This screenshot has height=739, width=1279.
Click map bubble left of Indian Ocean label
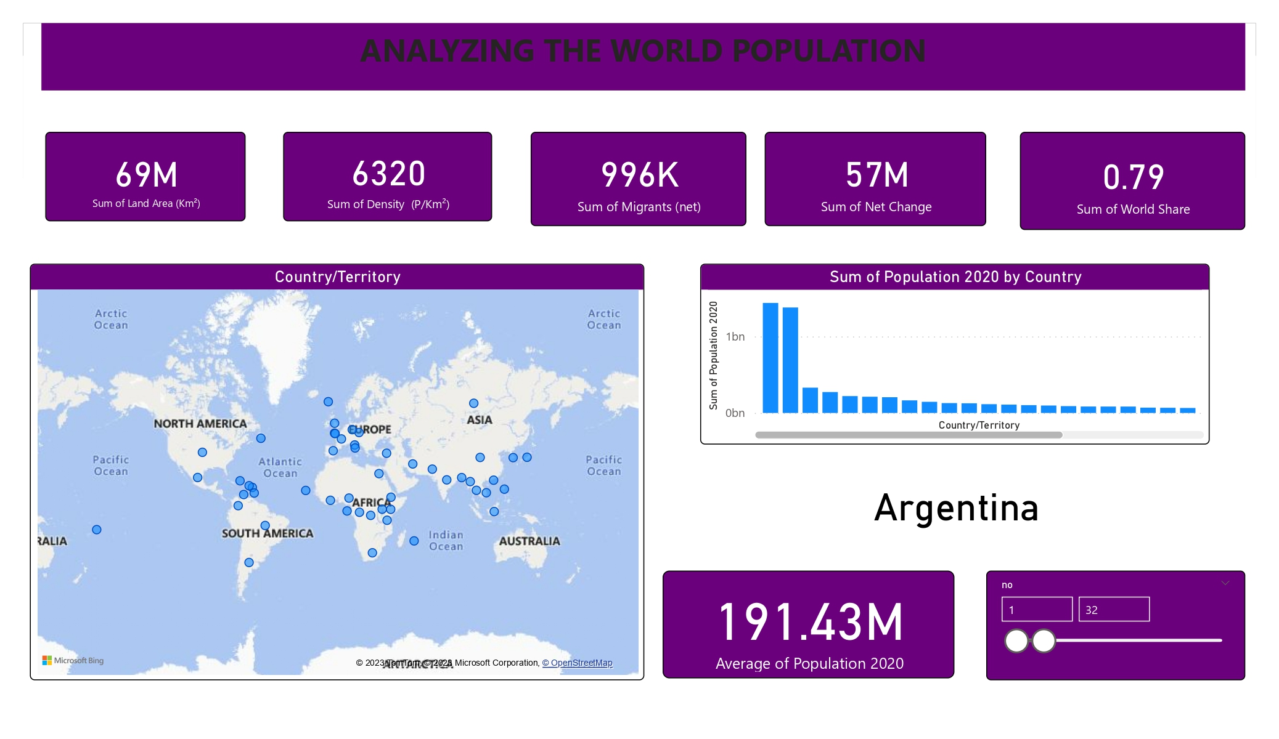tap(414, 541)
